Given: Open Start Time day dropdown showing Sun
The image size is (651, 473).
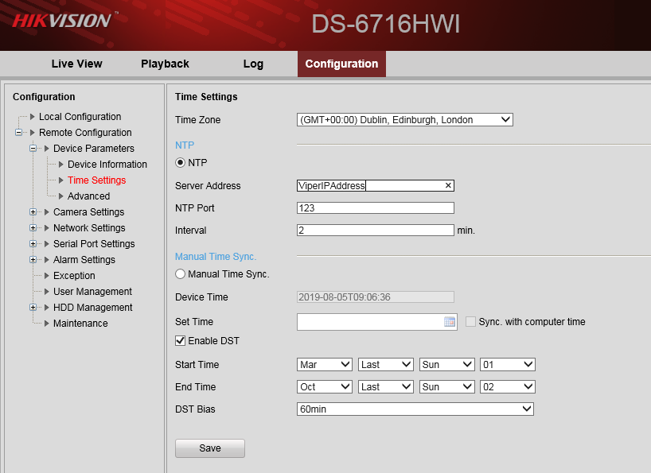Looking at the screenshot, I should 446,364.
